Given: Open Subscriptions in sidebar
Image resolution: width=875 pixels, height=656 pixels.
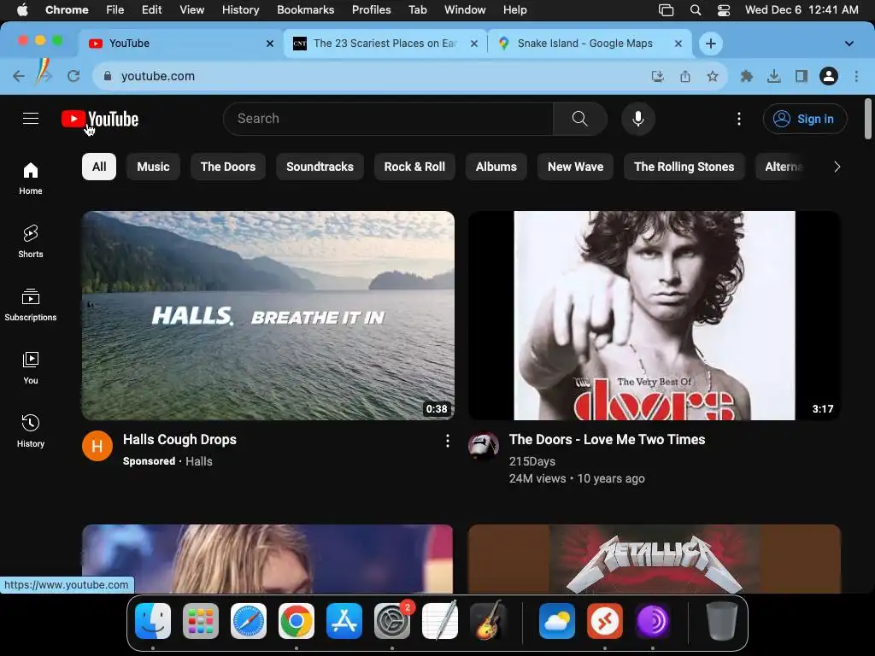Looking at the screenshot, I should click(x=31, y=305).
